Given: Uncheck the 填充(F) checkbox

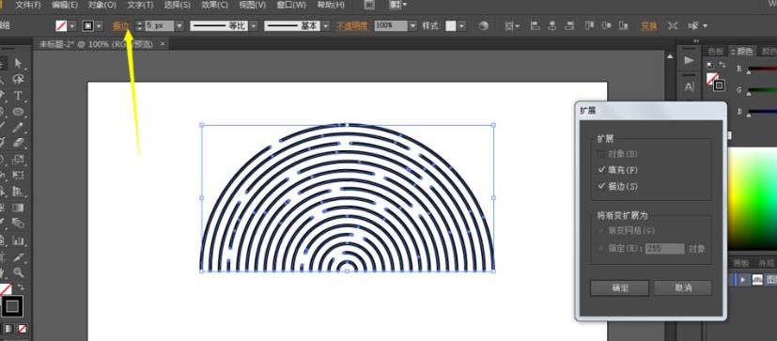Looking at the screenshot, I should [x=601, y=170].
